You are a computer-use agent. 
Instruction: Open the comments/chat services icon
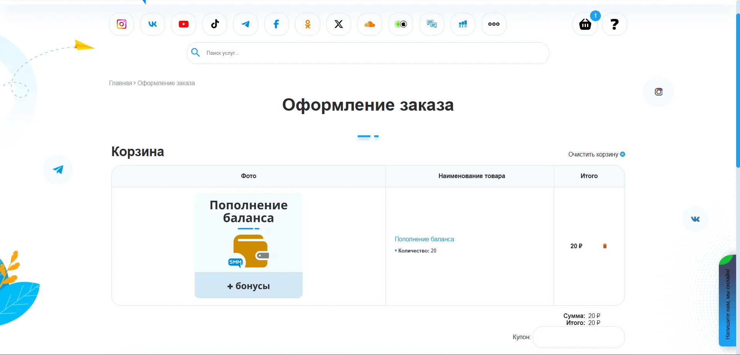[432, 24]
